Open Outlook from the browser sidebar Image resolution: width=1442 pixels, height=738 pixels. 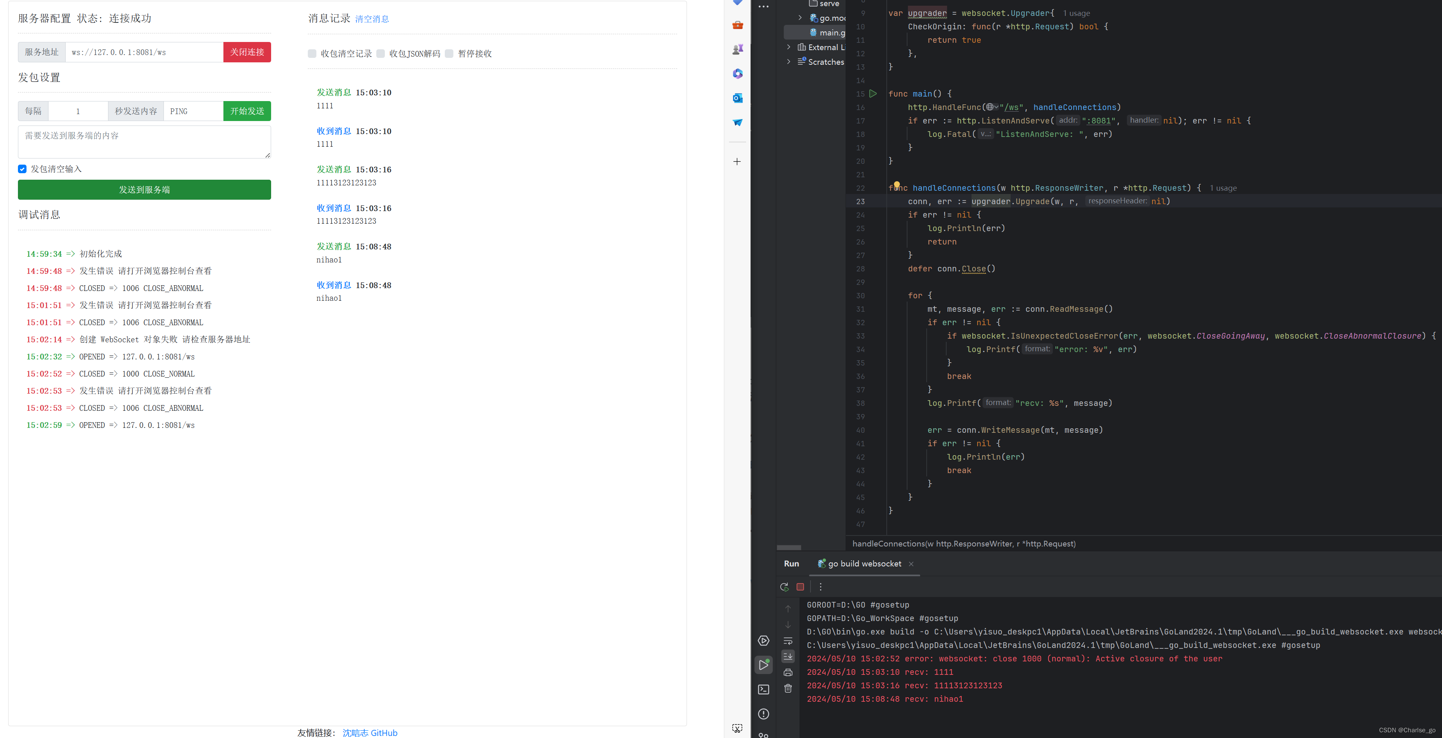coord(738,98)
